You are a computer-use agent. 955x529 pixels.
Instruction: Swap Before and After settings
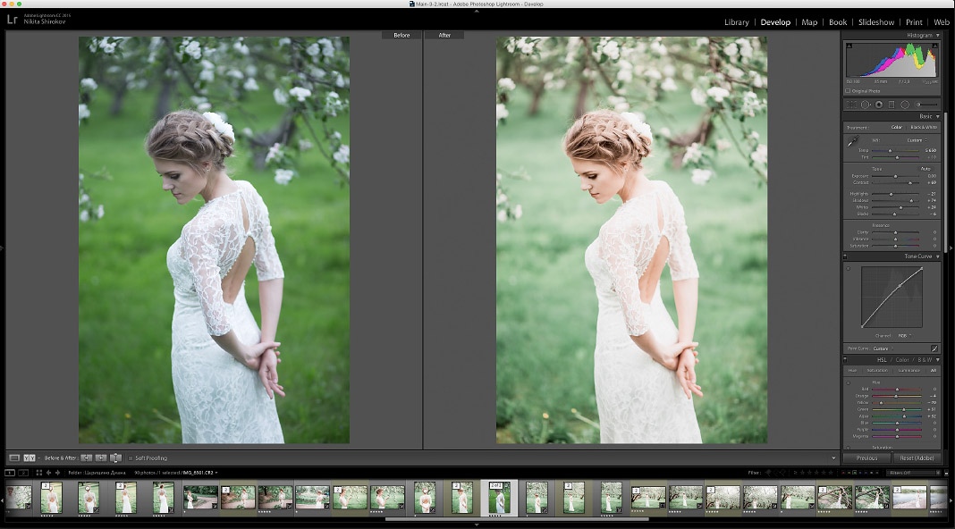click(x=115, y=458)
